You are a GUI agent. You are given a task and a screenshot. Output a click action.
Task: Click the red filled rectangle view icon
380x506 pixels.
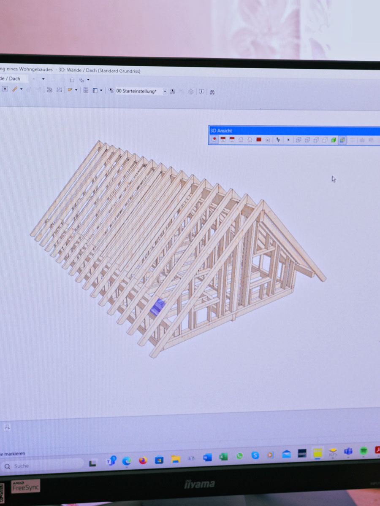pyautogui.click(x=259, y=140)
